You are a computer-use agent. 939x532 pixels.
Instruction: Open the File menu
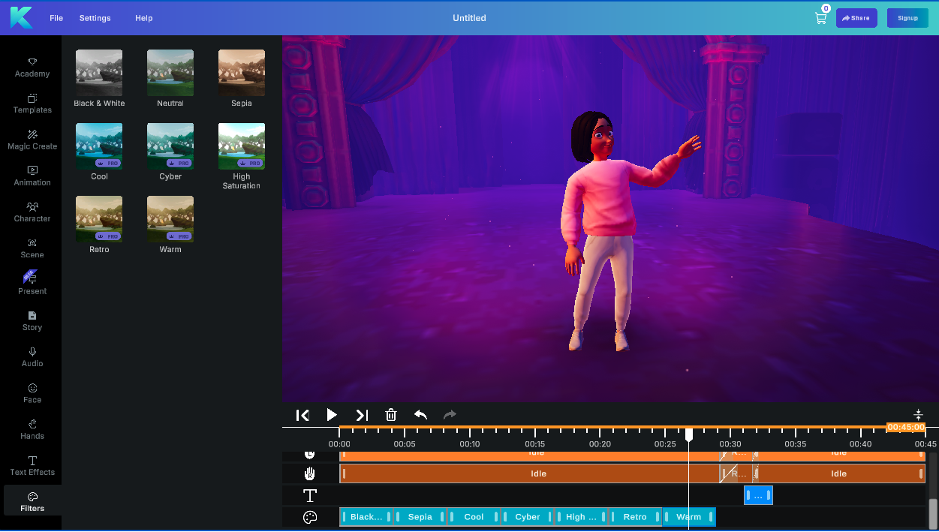click(56, 17)
